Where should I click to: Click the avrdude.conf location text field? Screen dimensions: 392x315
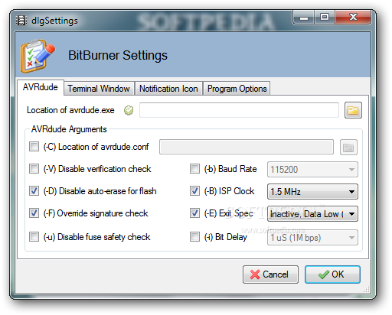click(x=247, y=147)
